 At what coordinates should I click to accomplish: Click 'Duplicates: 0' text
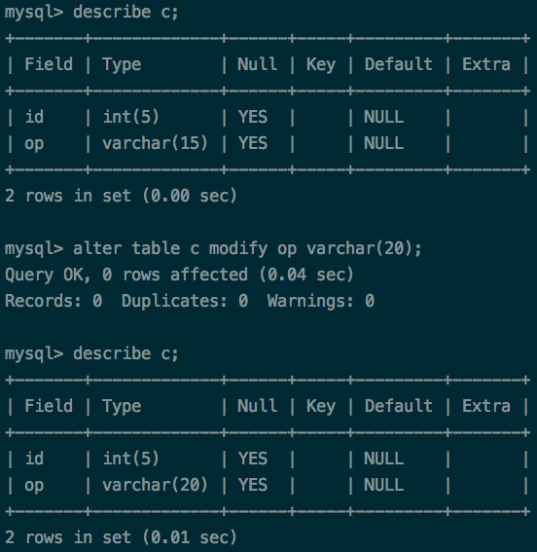[185, 302]
